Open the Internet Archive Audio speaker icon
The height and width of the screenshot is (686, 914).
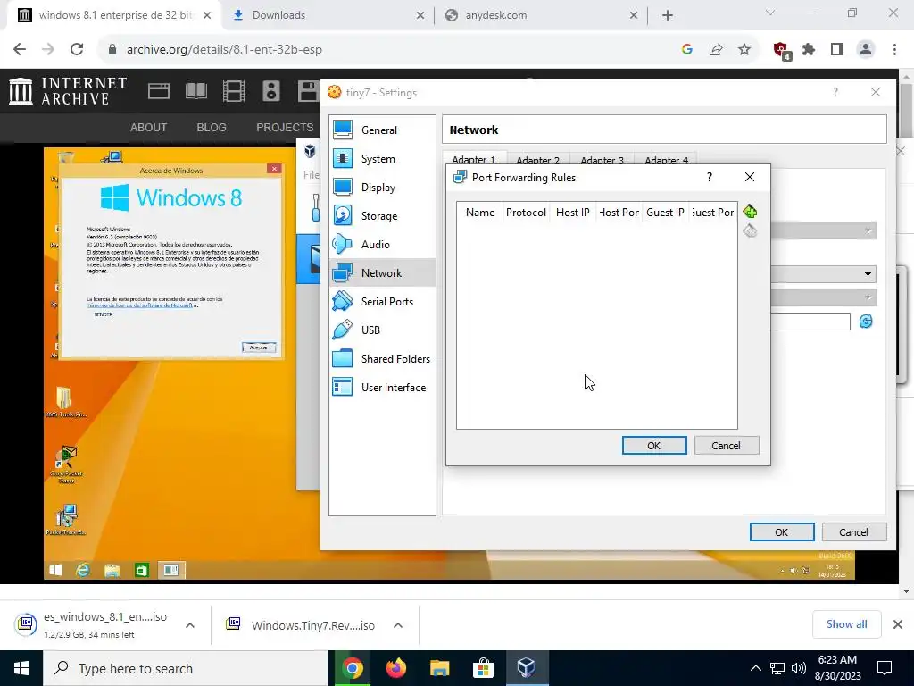pyautogui.click(x=271, y=92)
